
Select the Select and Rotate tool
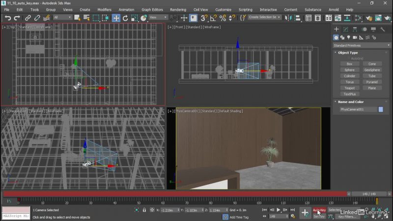pyautogui.click(x=125, y=18)
